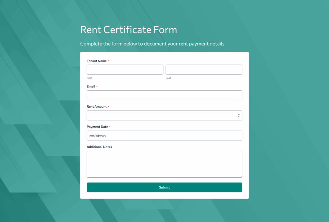Click the Rent Amount stepper up arrow
This screenshot has height=222, width=329.
click(x=239, y=114)
